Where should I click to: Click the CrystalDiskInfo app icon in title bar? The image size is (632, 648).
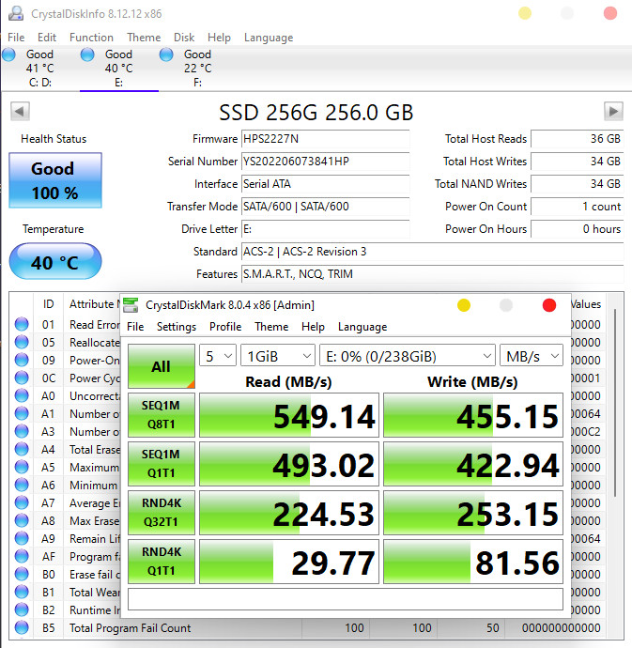click(16, 13)
